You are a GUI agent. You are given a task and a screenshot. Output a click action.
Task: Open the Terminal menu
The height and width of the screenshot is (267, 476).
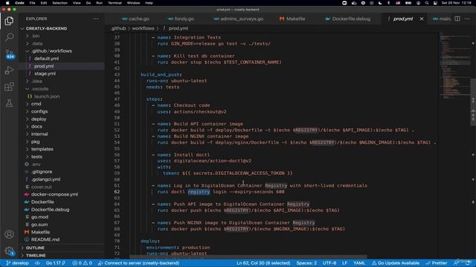coord(115,3)
